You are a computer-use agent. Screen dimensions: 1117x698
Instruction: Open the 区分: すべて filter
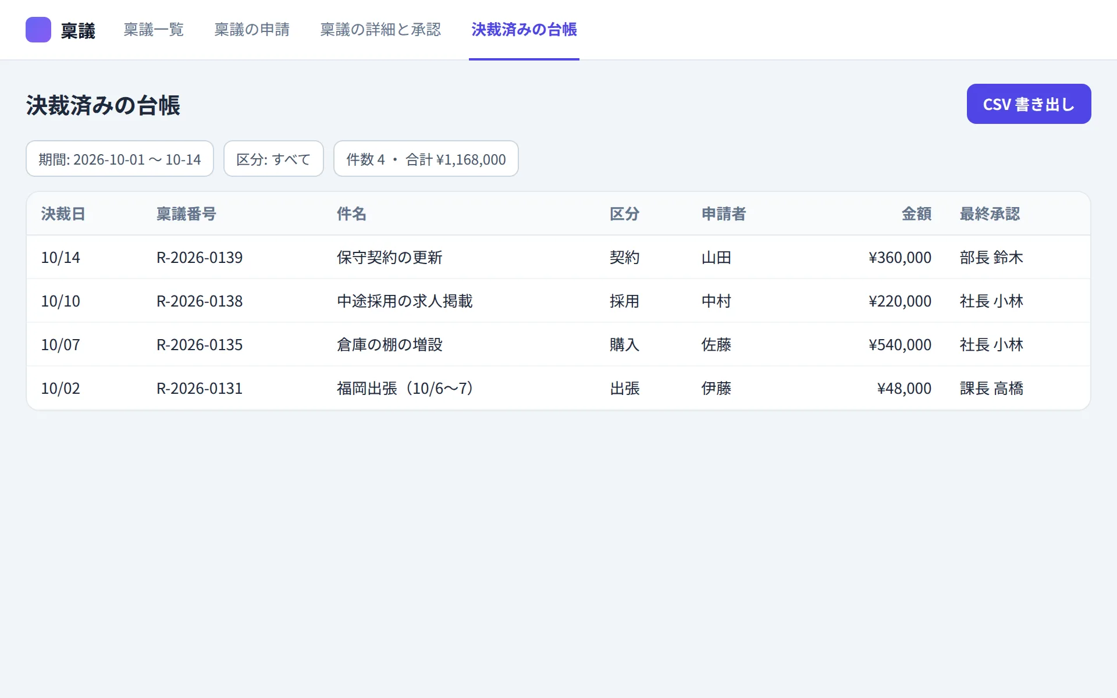click(273, 159)
